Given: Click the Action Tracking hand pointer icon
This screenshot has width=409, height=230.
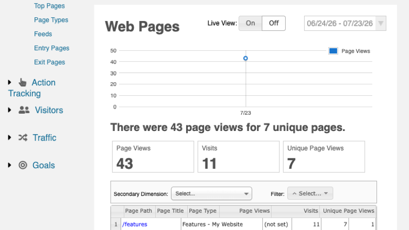Looking at the screenshot, I should (x=23, y=83).
